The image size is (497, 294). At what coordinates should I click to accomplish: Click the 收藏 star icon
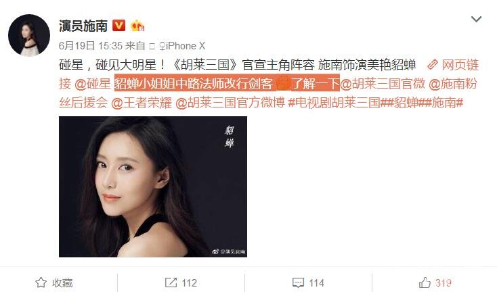tap(41, 283)
